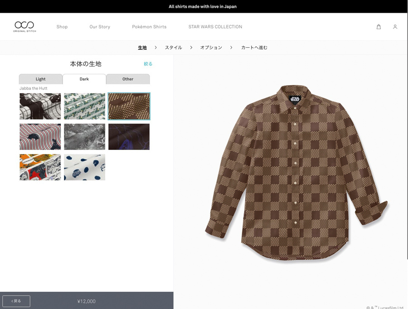Viewport: 408px width, 309px height.
Task: Click the Jabba the Hutt fabric name
Action: 33,89
